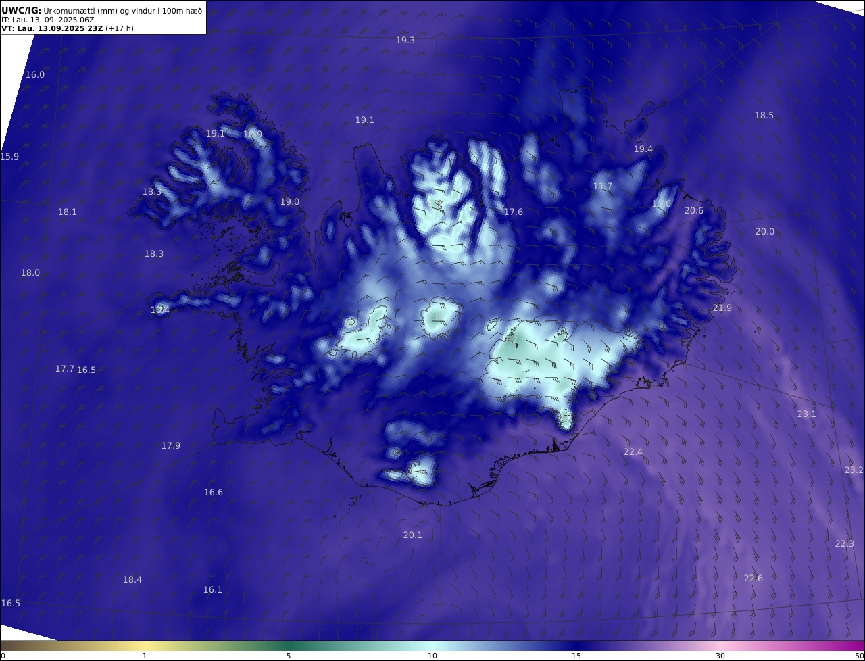Click the 17.6 value label

[514, 212]
